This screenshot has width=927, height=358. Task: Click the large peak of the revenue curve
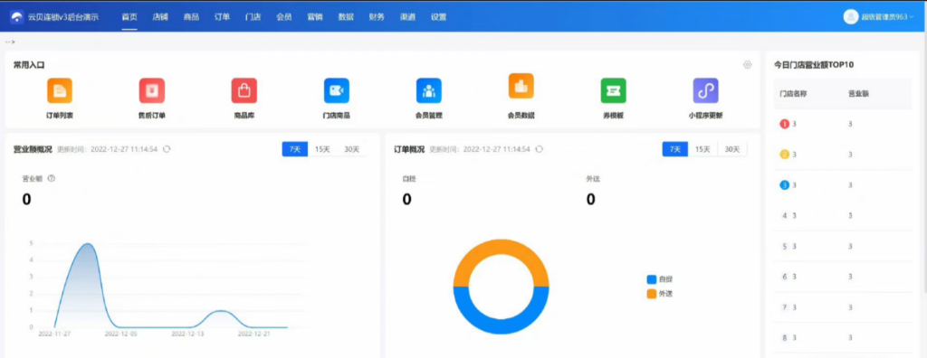[88, 245]
